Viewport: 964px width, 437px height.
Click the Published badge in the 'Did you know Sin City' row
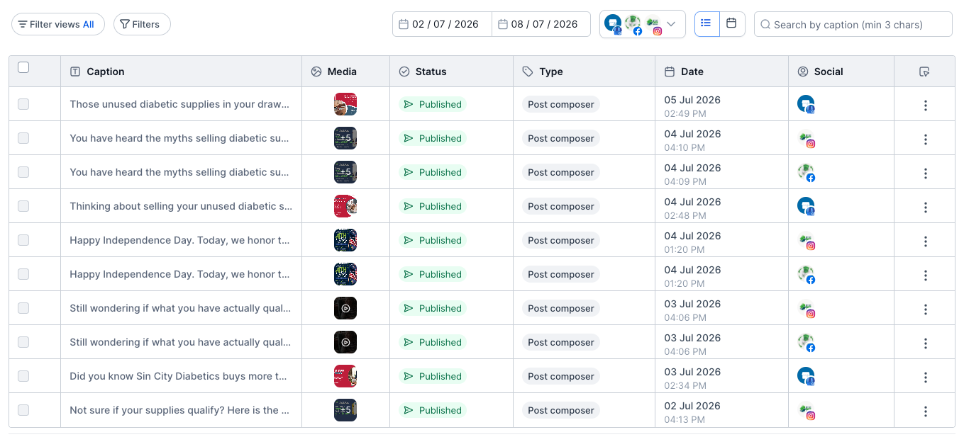[x=432, y=376]
